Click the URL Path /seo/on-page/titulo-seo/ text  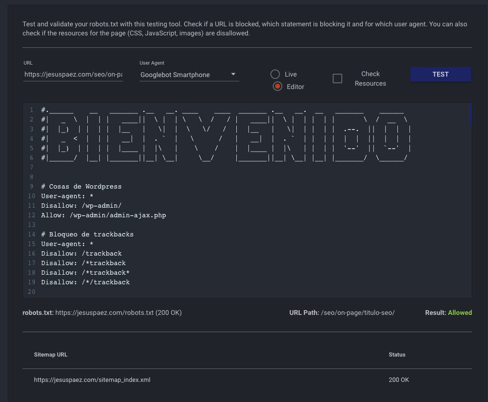click(358, 313)
